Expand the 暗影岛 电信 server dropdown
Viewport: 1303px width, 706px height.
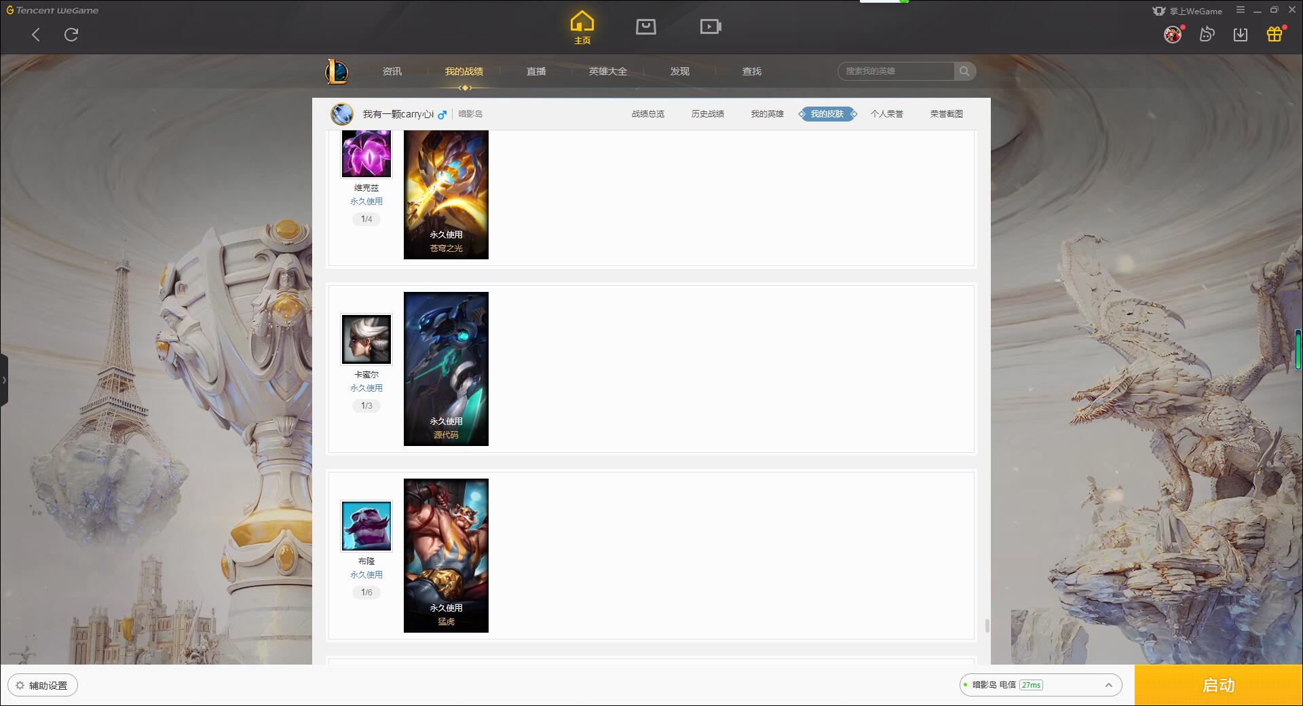pos(1040,685)
